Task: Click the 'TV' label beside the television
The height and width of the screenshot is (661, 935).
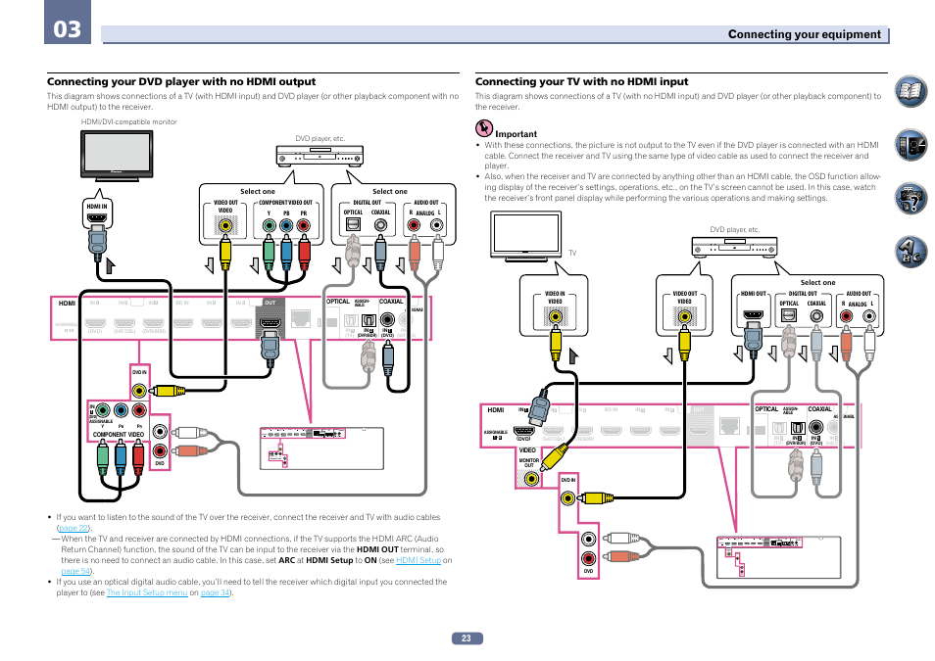Action: (572, 254)
